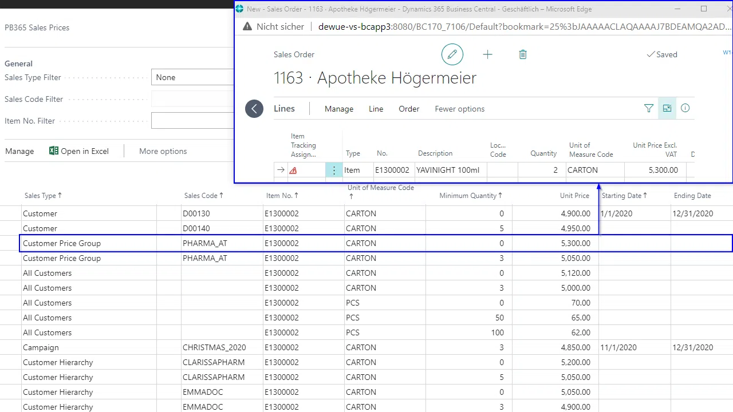This screenshot has height=412, width=733.
Task: Click More options on Sales Prices page
Action: [163, 151]
